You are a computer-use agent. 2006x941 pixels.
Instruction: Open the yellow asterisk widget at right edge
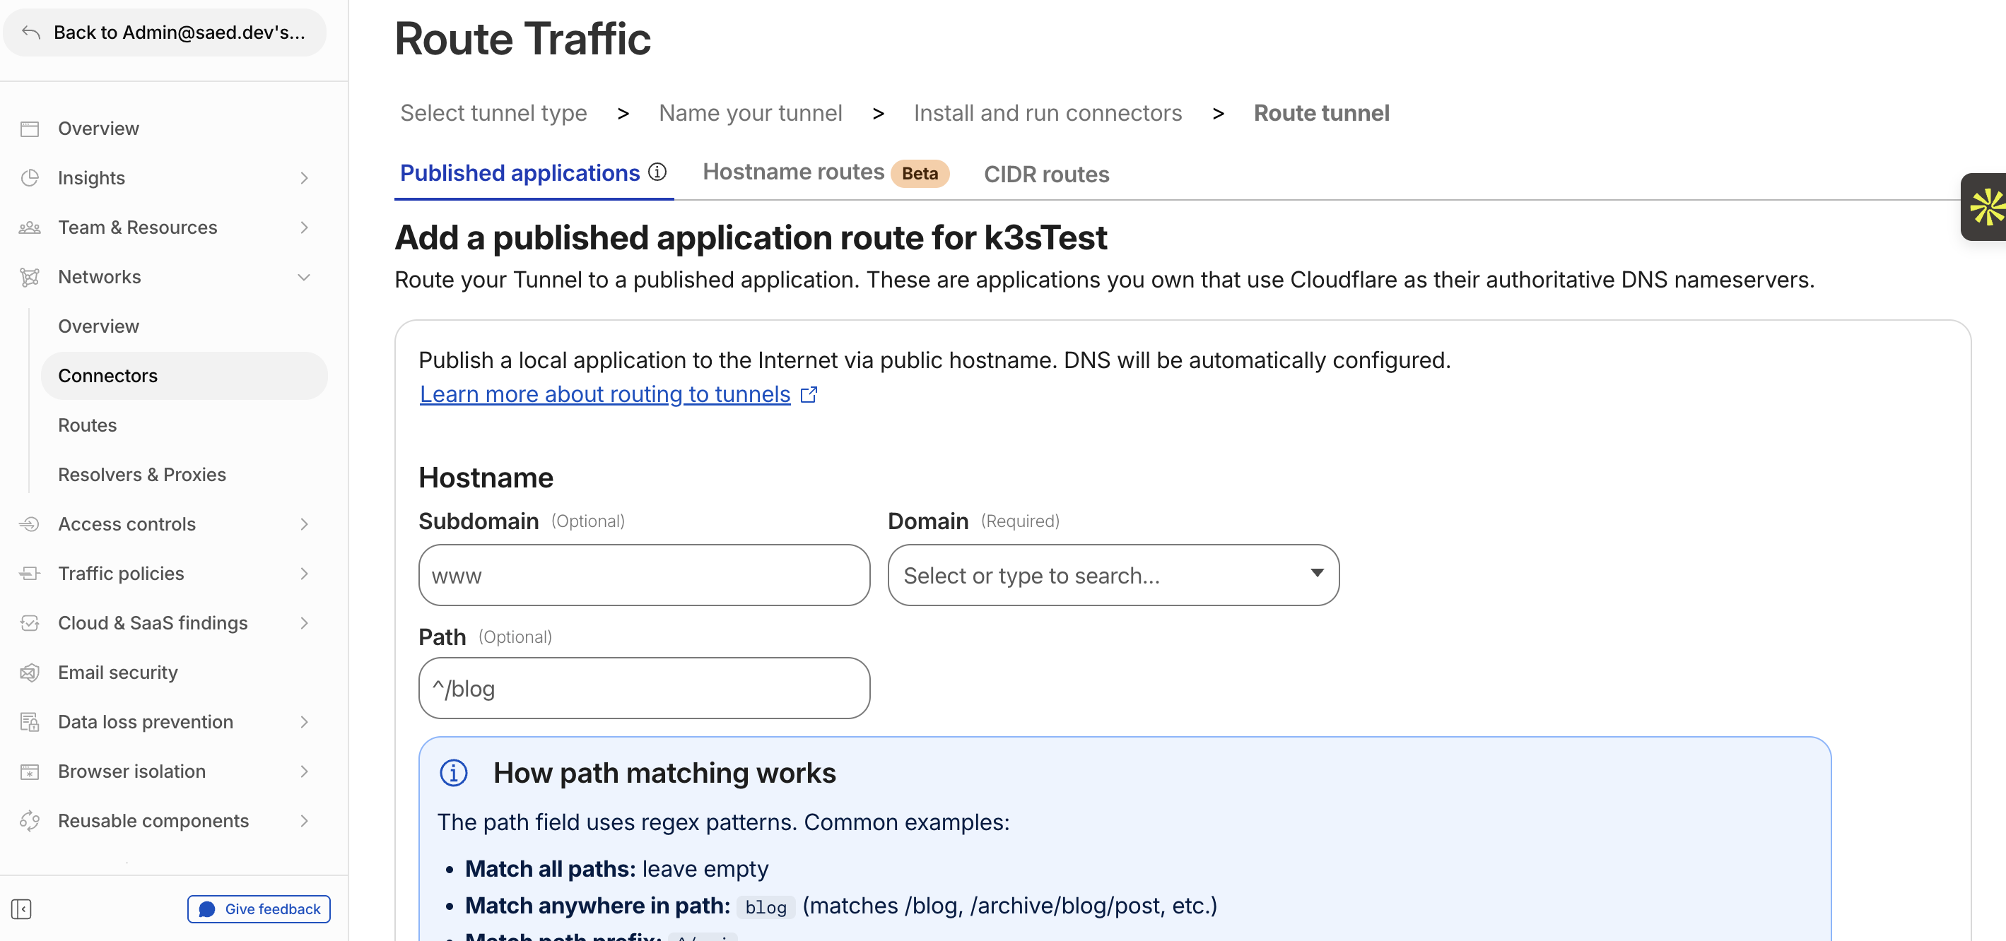[x=1984, y=207]
